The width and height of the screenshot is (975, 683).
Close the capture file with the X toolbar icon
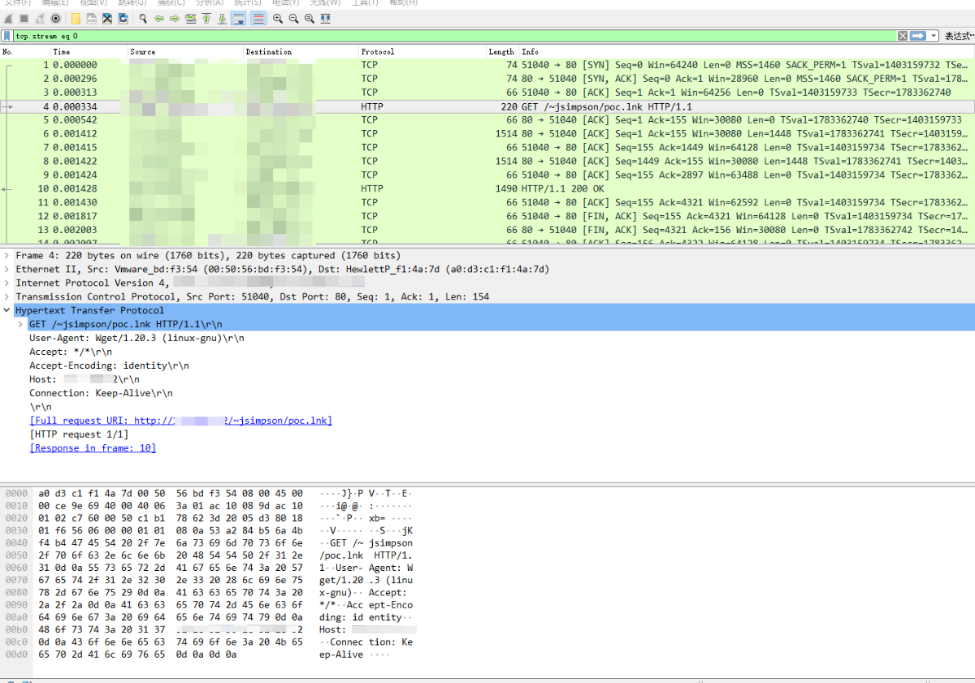tap(106, 18)
